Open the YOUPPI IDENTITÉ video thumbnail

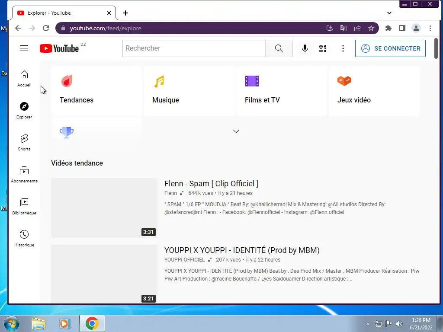pyautogui.click(x=104, y=274)
